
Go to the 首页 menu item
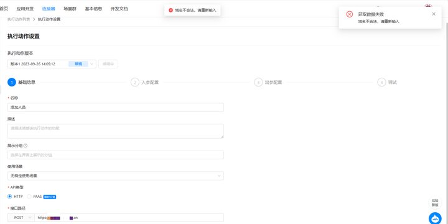4,9
